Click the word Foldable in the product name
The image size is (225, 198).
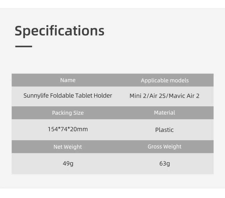62,96
